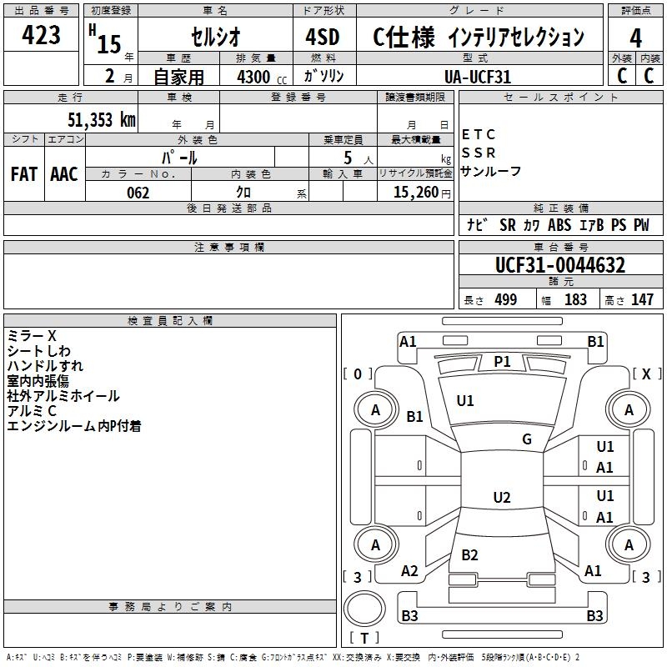Click the top-left wheel circle marked A
667x667 pixels.
click(375, 409)
